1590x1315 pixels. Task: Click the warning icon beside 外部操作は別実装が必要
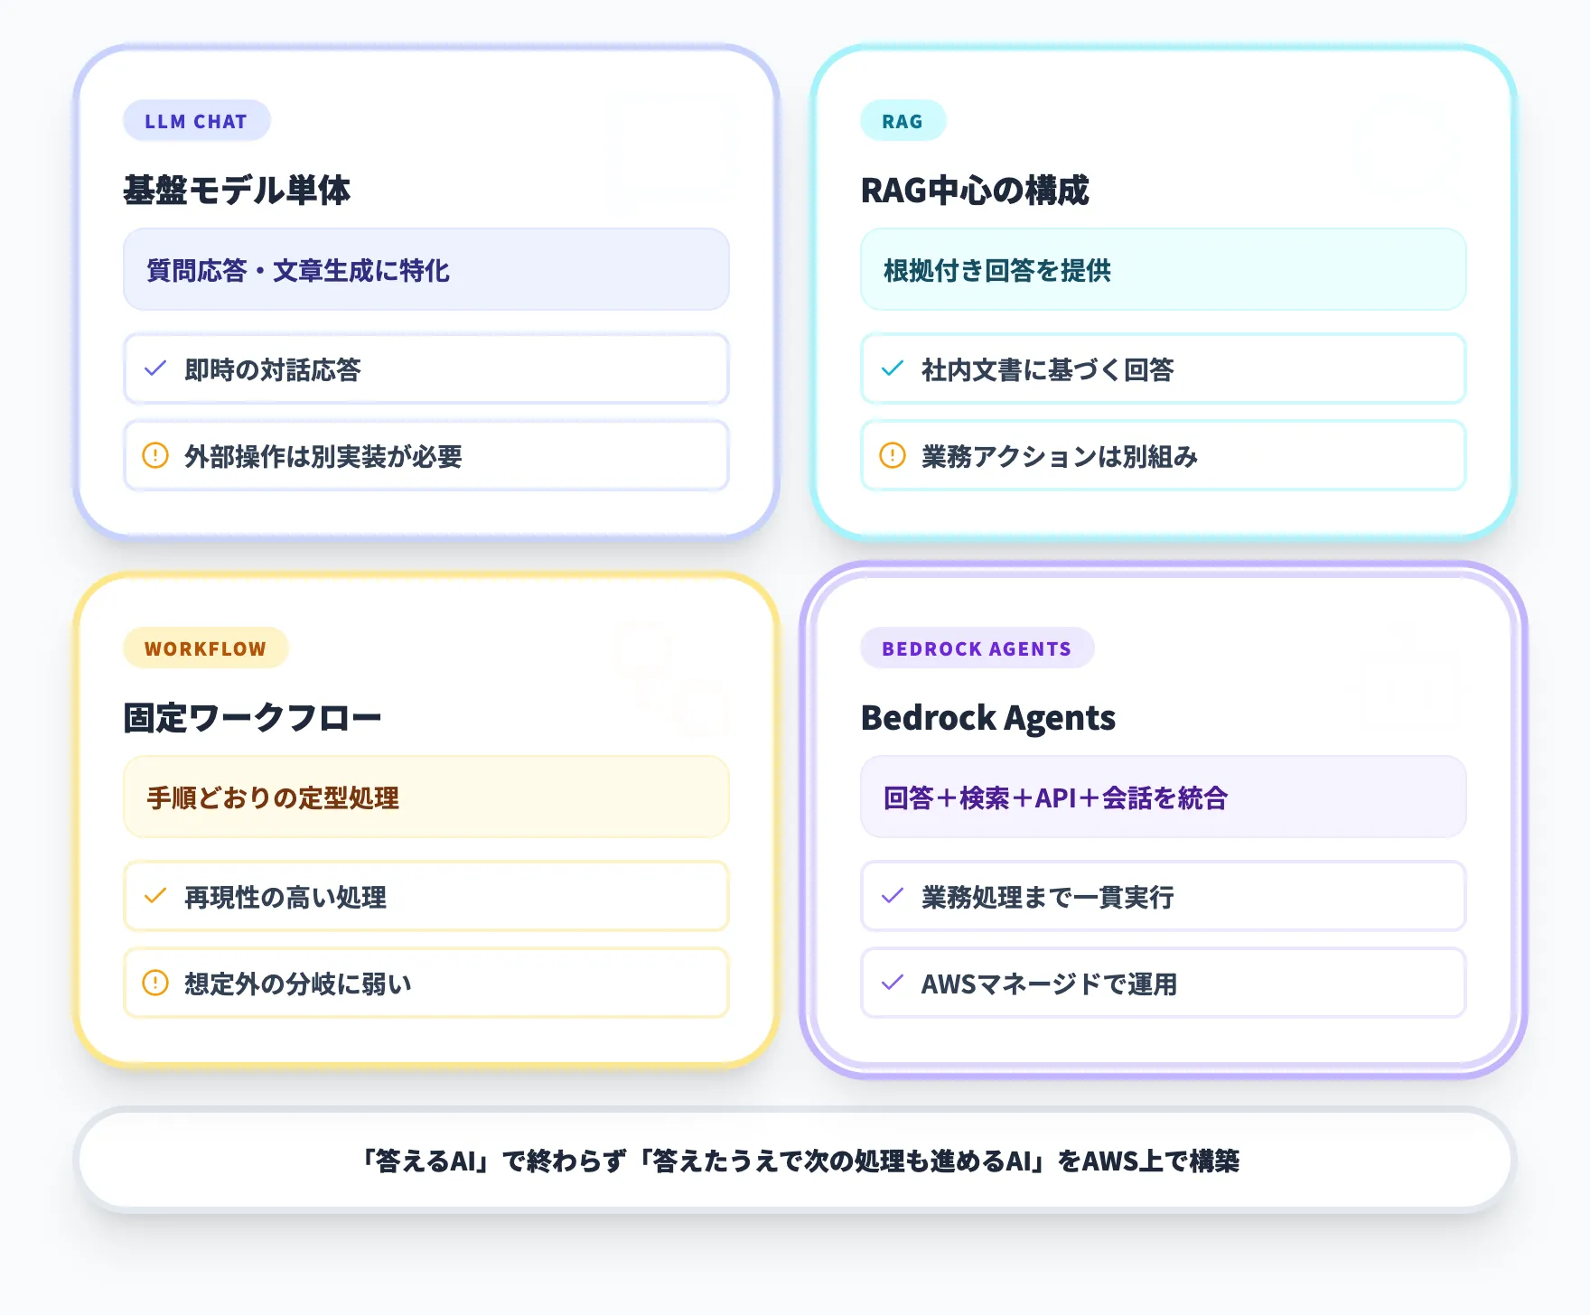pyautogui.click(x=155, y=457)
